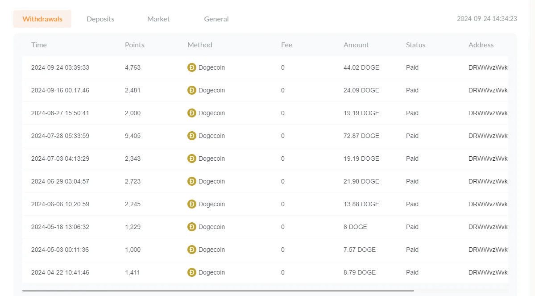Switch to the Deposits tab
Viewport: 535px width, 296px height.
[x=100, y=19]
